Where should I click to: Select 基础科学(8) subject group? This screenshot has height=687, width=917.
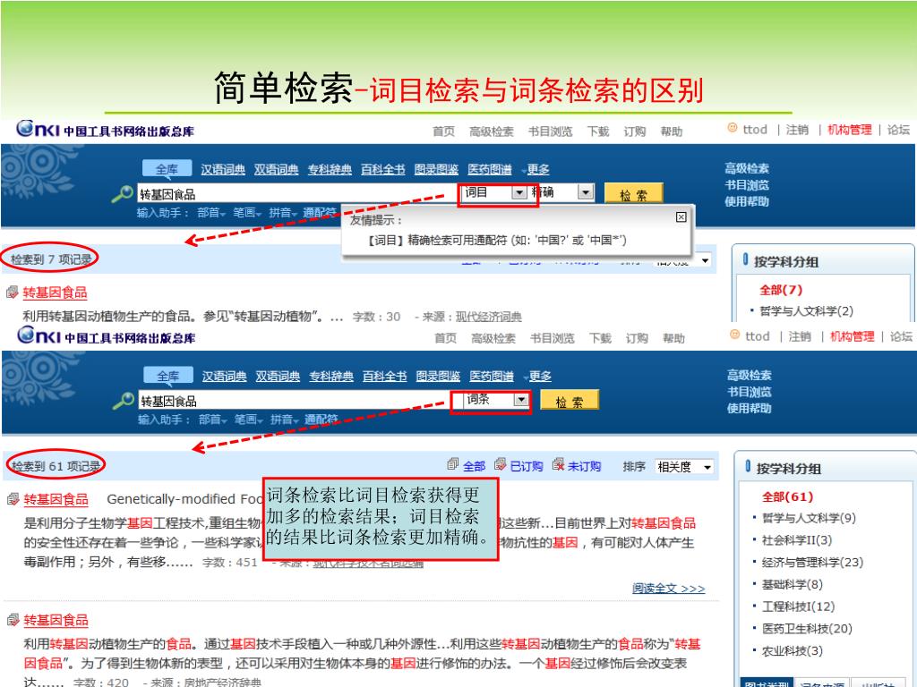[x=792, y=584]
